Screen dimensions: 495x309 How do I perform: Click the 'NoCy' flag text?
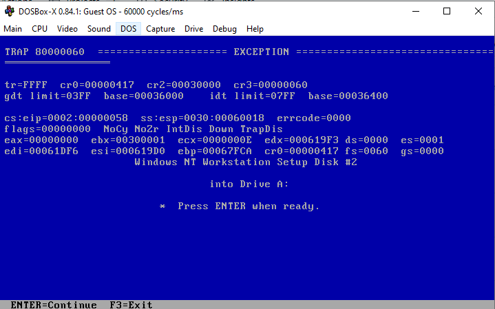116,129
